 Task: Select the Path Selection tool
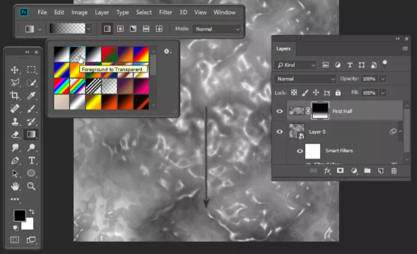click(14, 173)
